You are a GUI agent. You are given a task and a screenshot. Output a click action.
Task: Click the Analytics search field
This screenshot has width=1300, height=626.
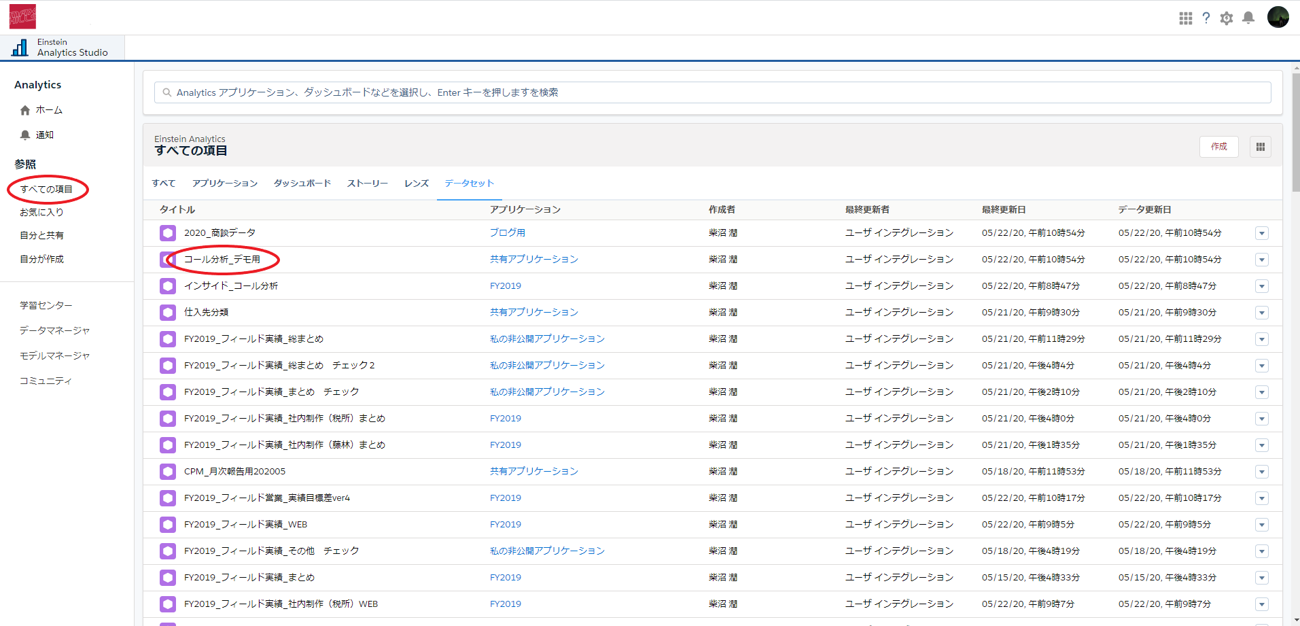pos(712,92)
